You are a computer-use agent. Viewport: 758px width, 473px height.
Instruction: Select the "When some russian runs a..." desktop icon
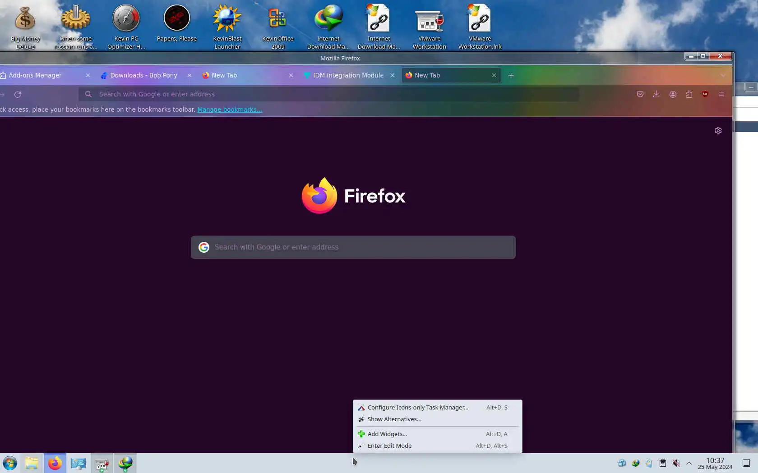tap(76, 26)
